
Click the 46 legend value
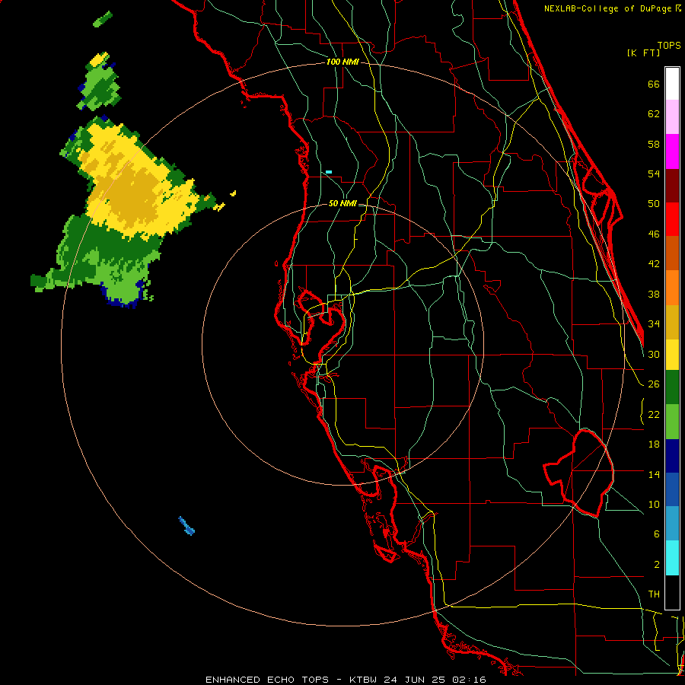click(654, 234)
